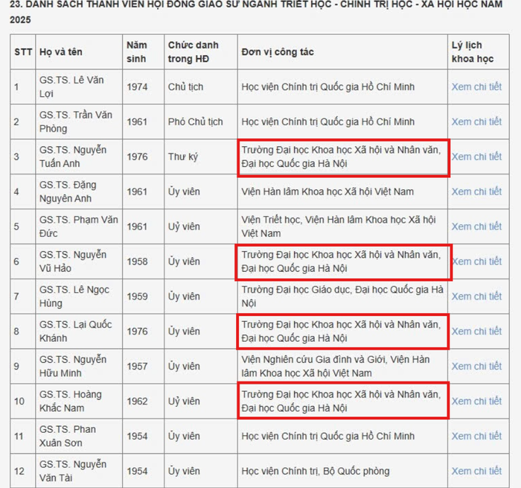Open Xem chi tiết link for Hoàng Khắc Nam
The width and height of the screenshot is (521, 488).
(476, 401)
